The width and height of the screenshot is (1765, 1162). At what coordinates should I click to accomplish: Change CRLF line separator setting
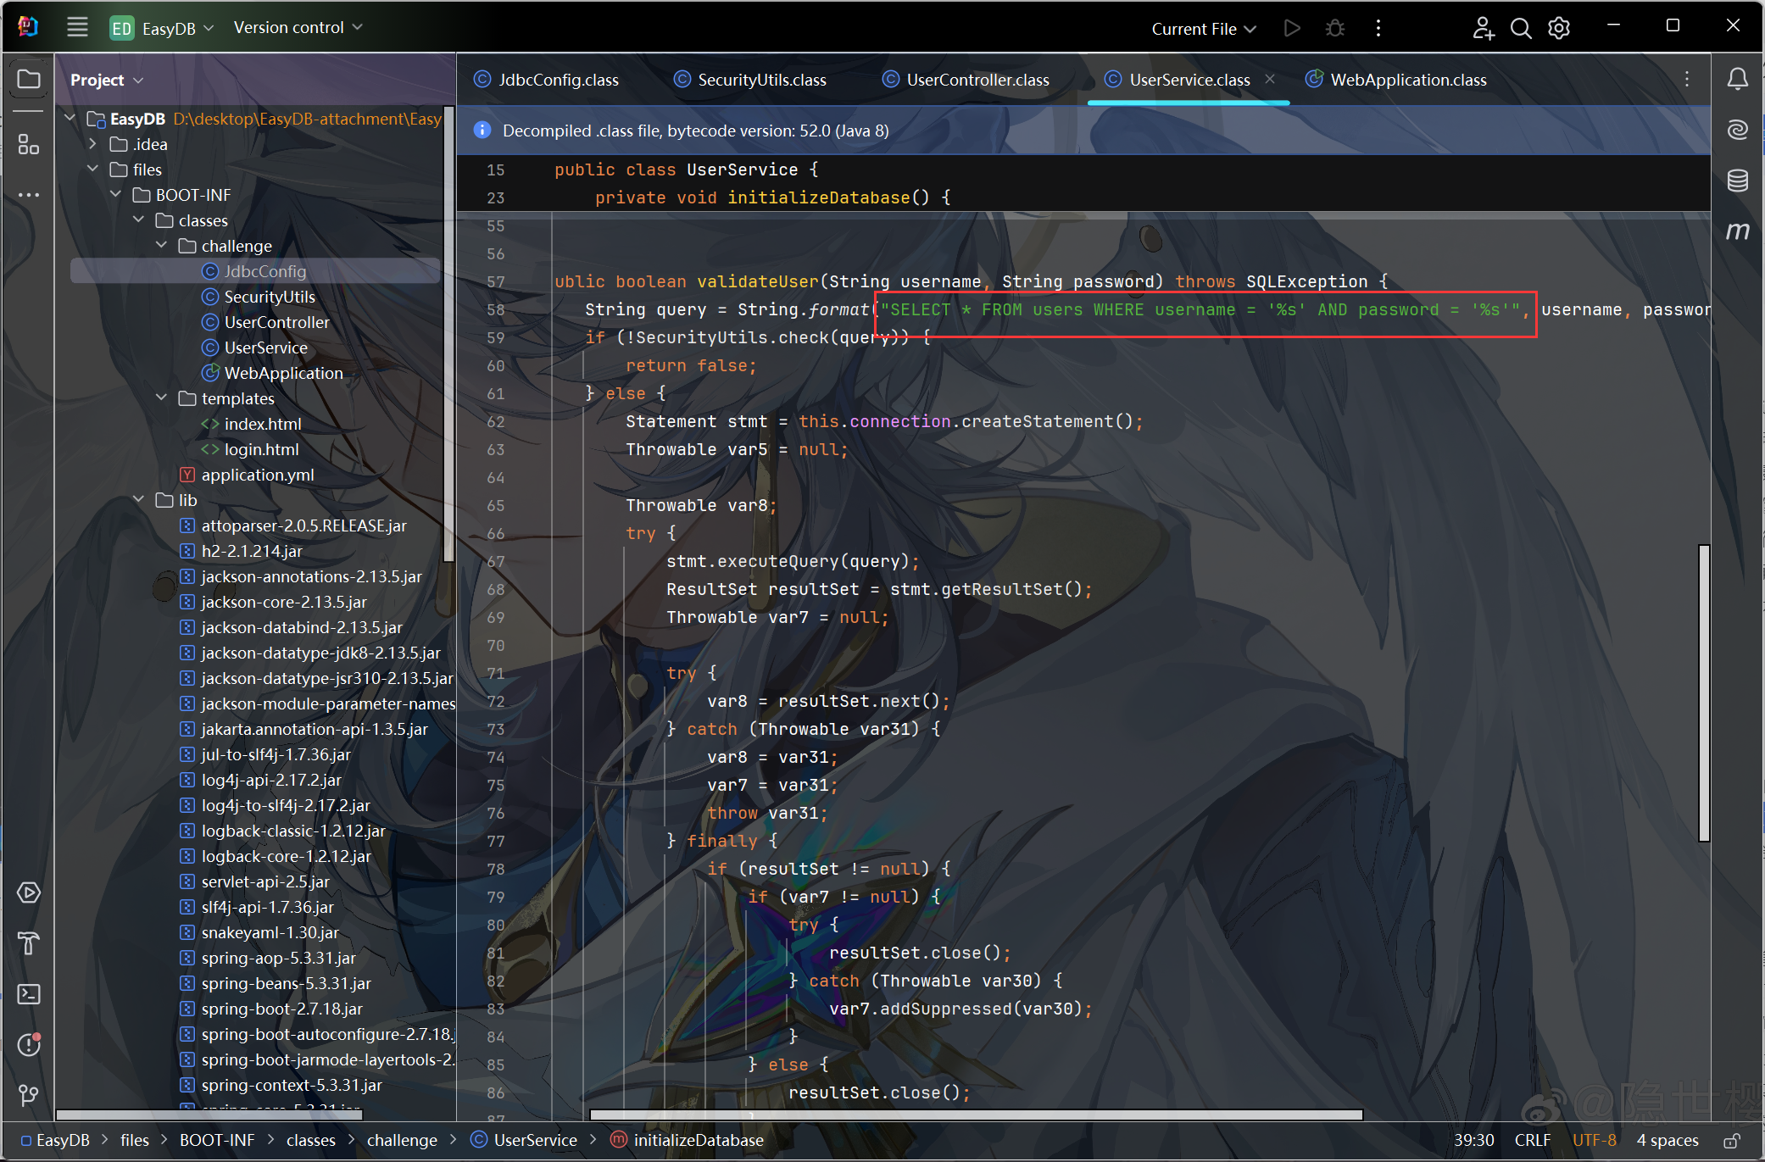(1533, 1140)
